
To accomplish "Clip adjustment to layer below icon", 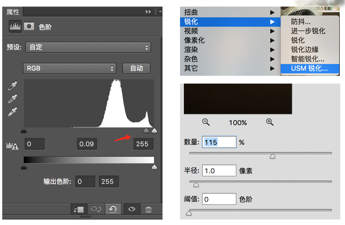I will [79, 209].
